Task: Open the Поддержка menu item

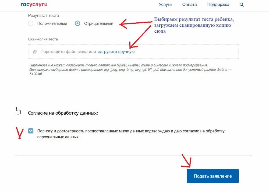Action: 218,5
